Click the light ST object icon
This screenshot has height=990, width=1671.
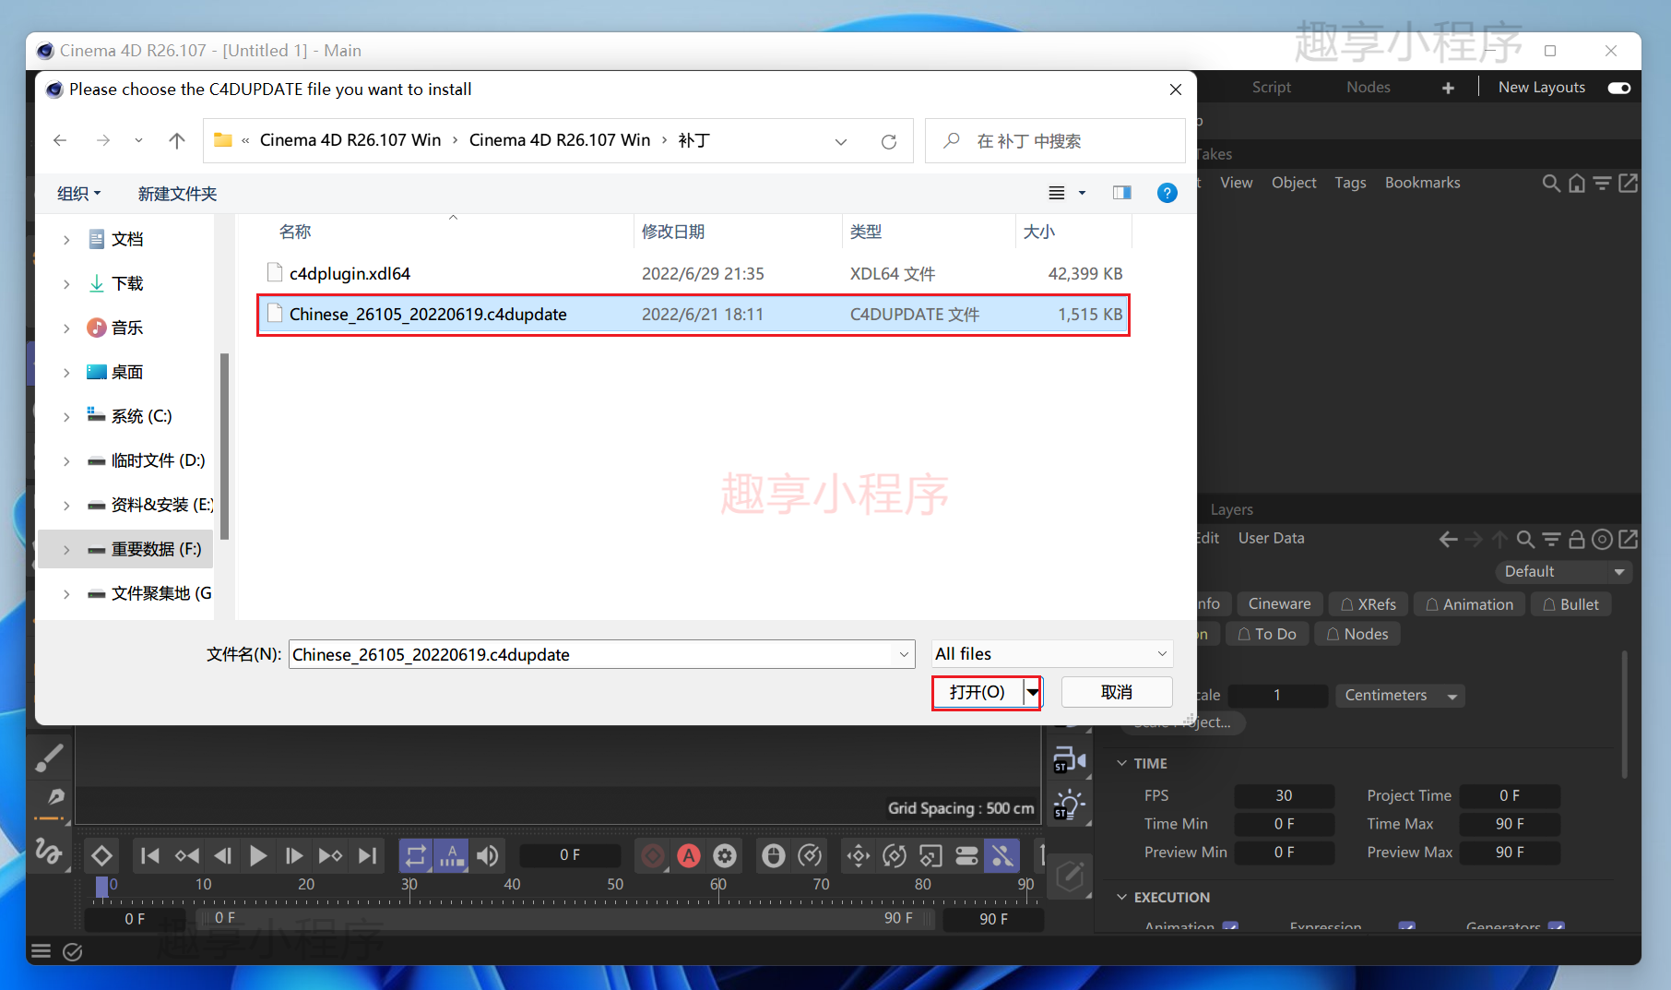point(1069,805)
